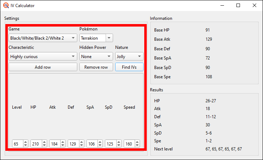Click the Add row button
Image resolution: width=263 pixels, height=160 pixels.
tap(43, 67)
